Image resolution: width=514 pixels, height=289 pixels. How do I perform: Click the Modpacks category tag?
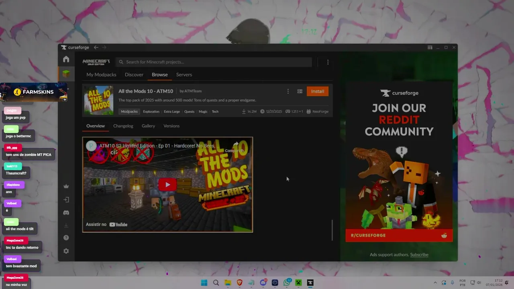coord(129,112)
